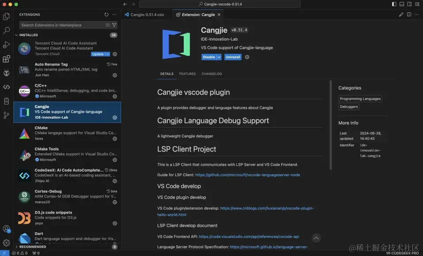The height and width of the screenshot is (256, 423).
Task: Open Extensions panel more actions menu
Action: pyautogui.click(x=114, y=15)
